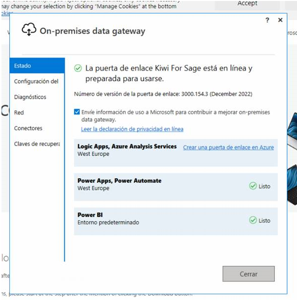This screenshot has height=300, width=297.
Task: Click the On-premises data gateway title
Action: coord(92,31)
